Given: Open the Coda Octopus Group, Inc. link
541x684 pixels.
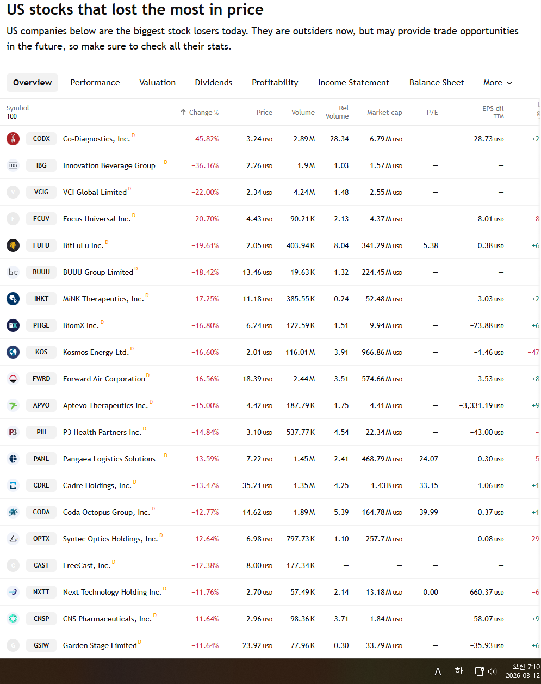Looking at the screenshot, I should [107, 512].
